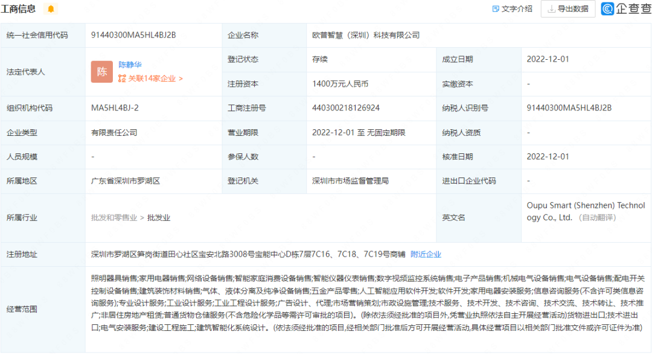Click the 工商注册号 label cell
The image size is (652, 355).
point(264,107)
